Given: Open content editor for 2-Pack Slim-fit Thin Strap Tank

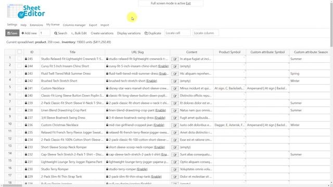Looking at the screenshot, I should [175, 177].
